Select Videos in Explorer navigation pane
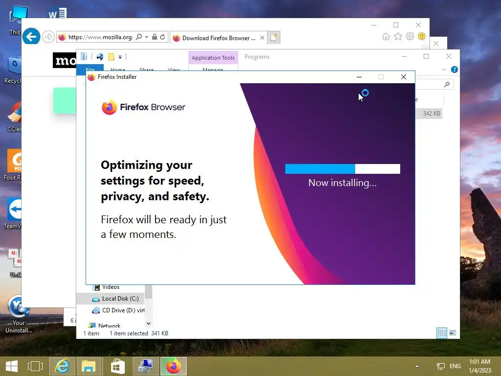 (x=111, y=287)
